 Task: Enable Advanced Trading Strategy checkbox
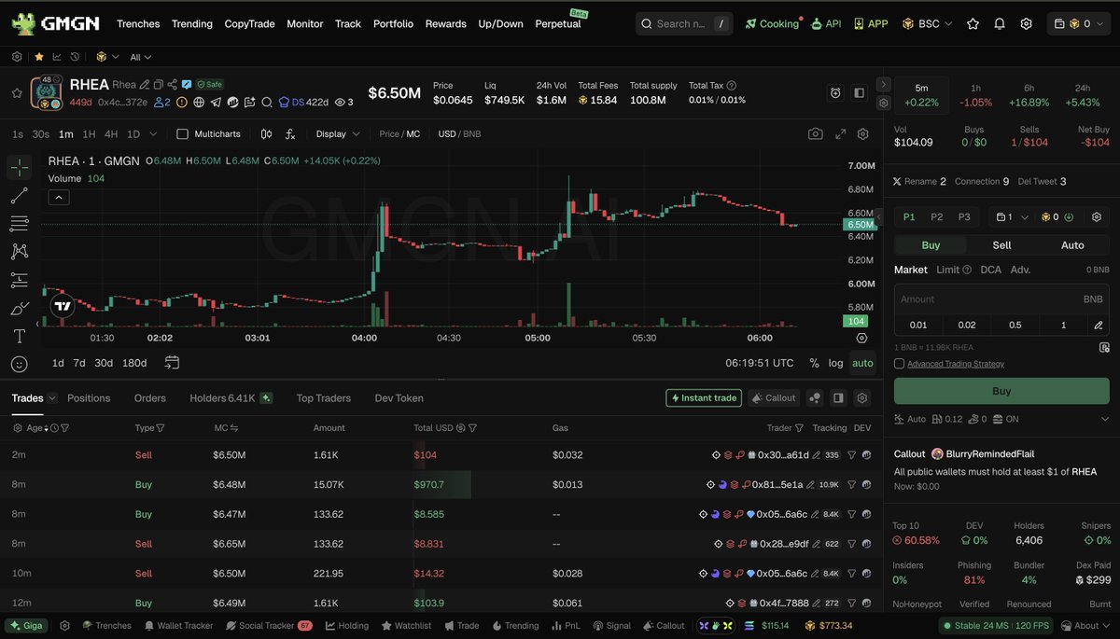point(899,364)
